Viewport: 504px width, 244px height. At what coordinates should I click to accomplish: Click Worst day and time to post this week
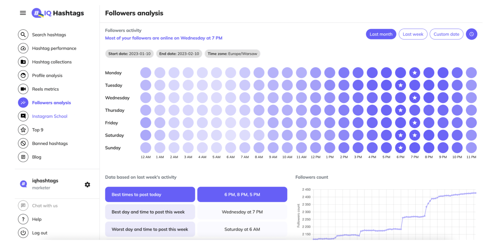coord(150,229)
